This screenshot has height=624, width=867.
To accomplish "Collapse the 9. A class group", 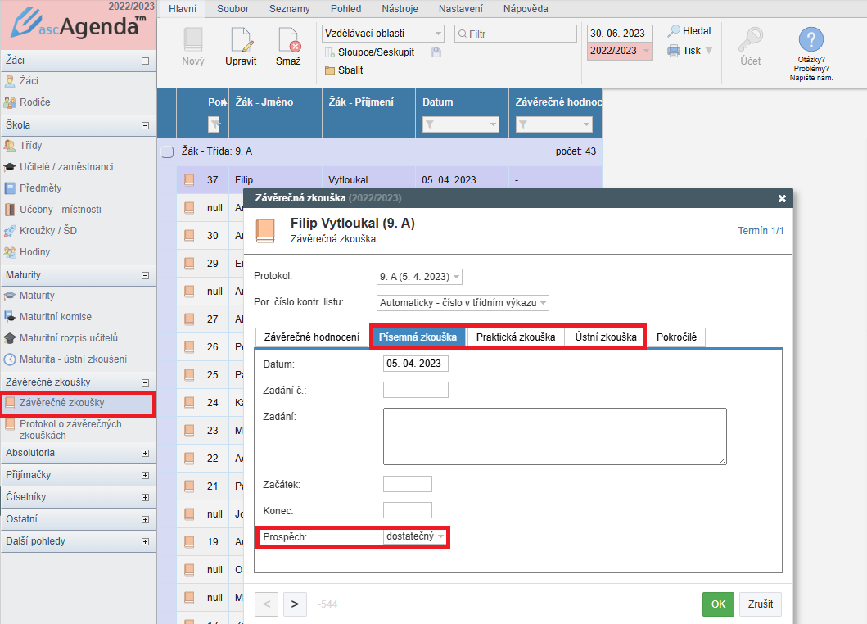I will pyautogui.click(x=168, y=151).
